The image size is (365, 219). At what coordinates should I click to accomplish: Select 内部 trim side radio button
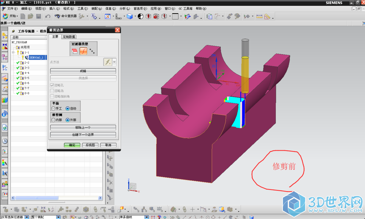(x=53, y=120)
